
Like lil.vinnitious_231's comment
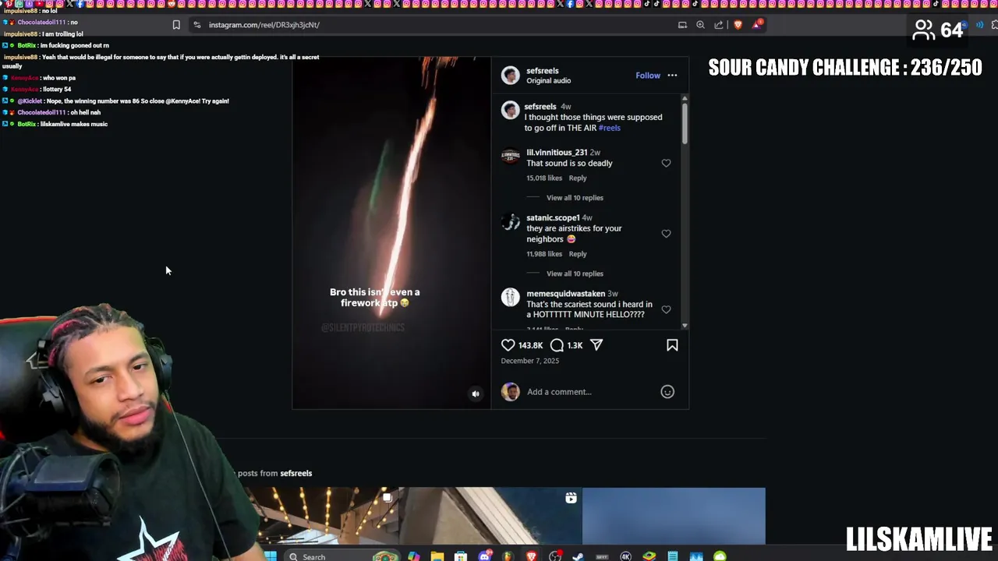point(666,163)
